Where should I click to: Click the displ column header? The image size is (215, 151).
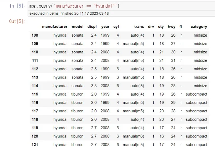pos(92,27)
